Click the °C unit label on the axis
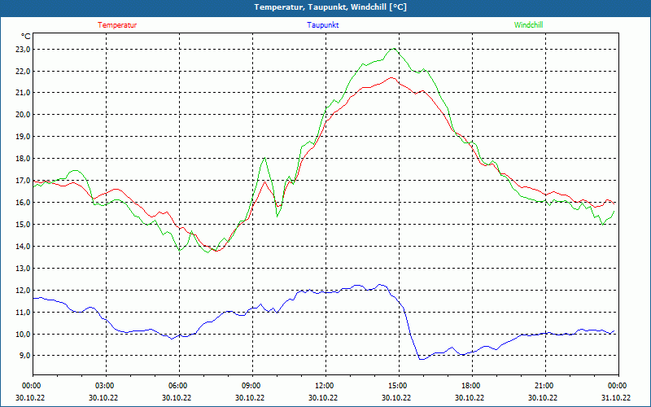Screen dimensions: 651x407 [26, 37]
